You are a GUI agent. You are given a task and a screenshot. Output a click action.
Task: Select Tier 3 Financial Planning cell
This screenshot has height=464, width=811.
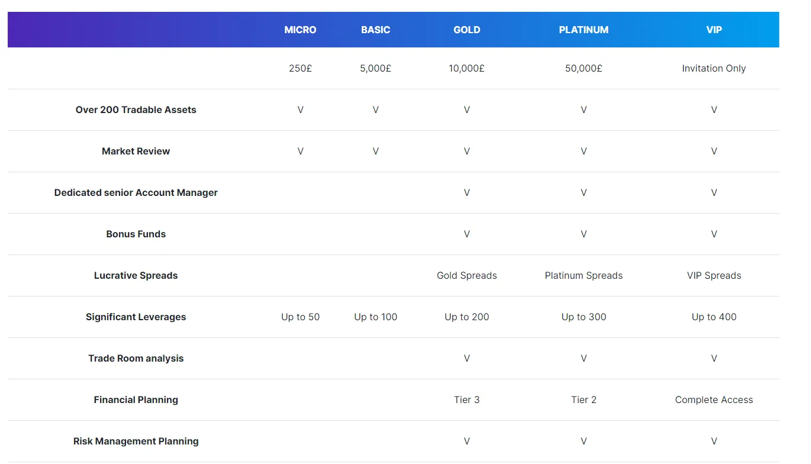466,399
